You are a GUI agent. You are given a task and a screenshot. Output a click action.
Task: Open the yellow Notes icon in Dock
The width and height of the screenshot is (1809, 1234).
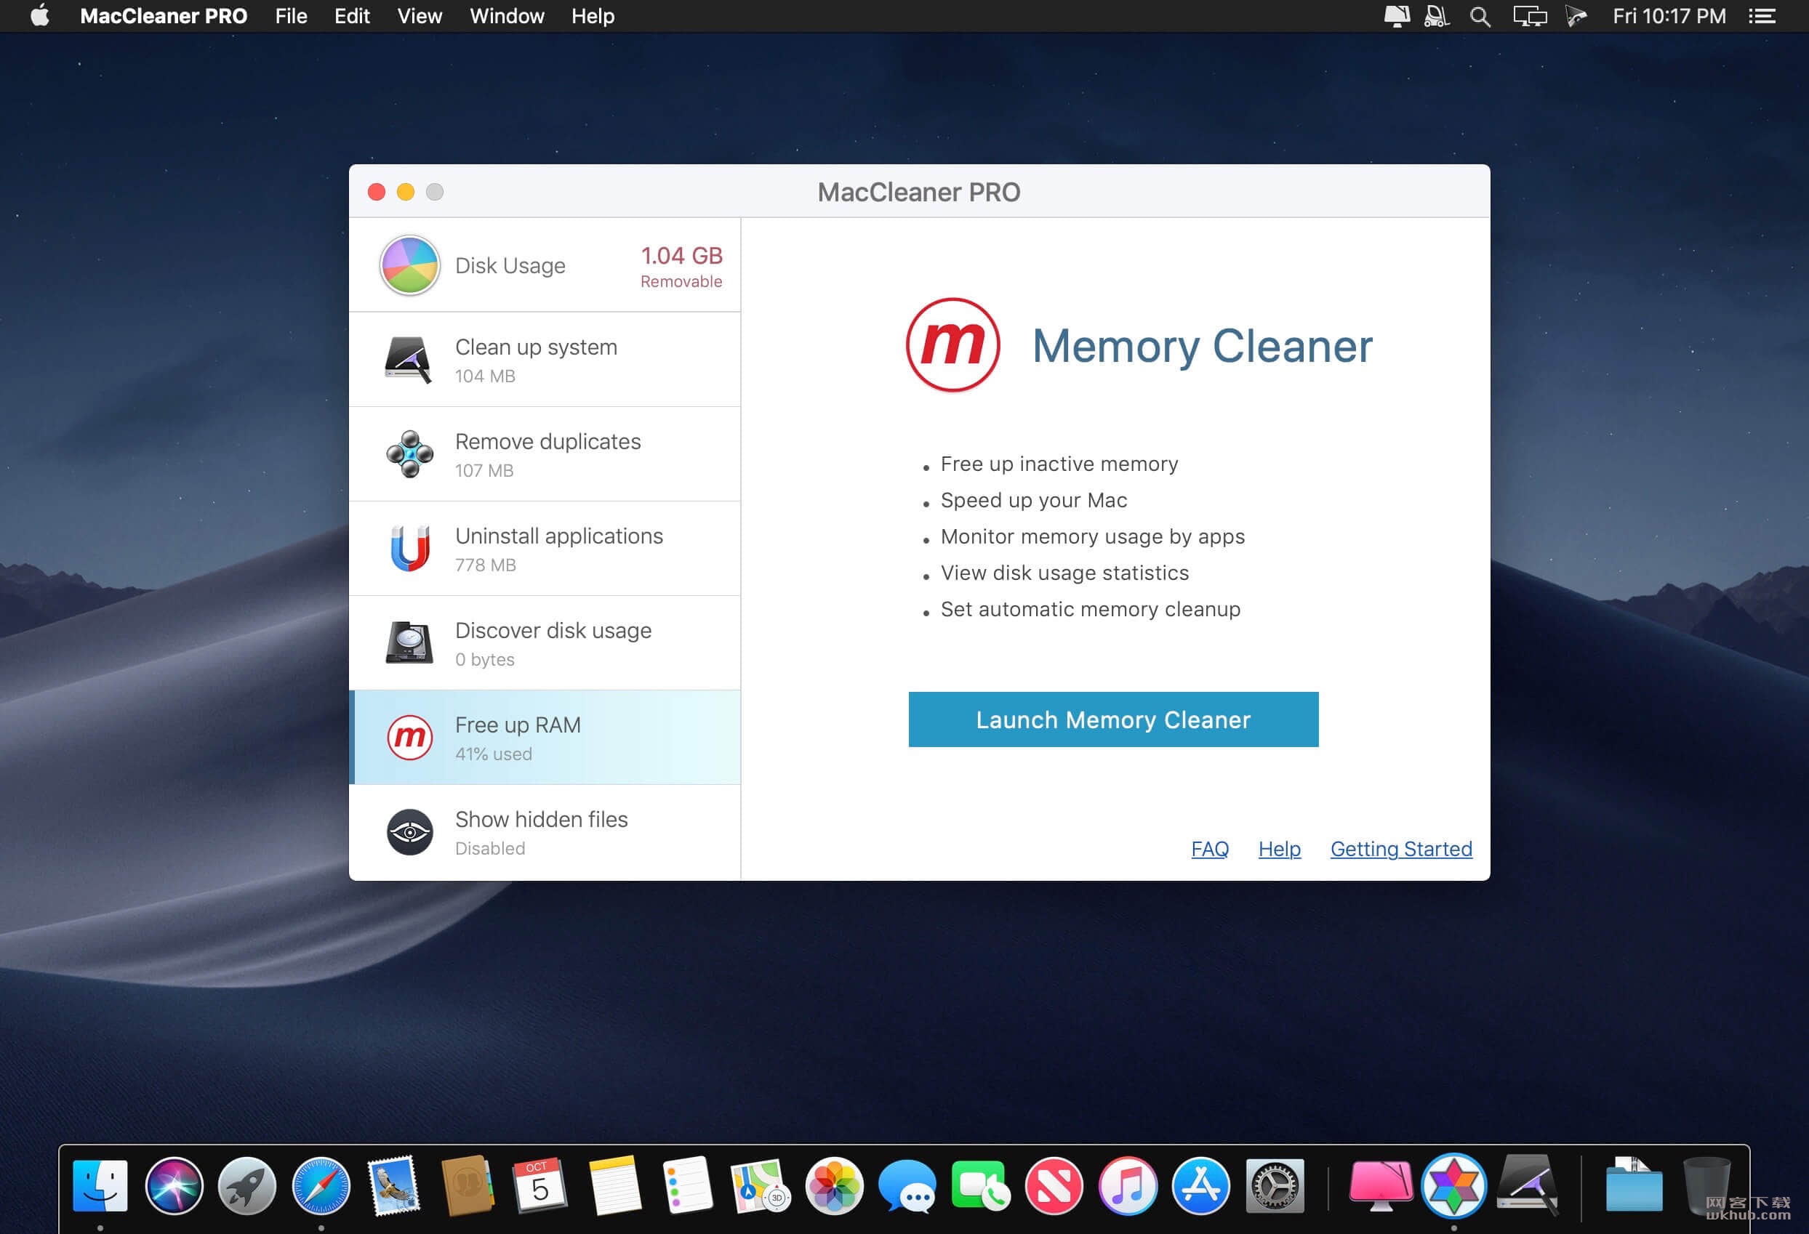point(614,1186)
